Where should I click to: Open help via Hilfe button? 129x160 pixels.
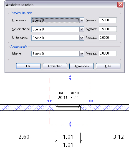108,66
